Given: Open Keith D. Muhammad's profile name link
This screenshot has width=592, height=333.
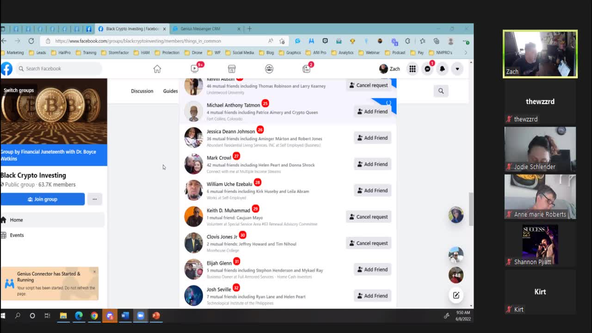Looking at the screenshot, I should tap(228, 211).
